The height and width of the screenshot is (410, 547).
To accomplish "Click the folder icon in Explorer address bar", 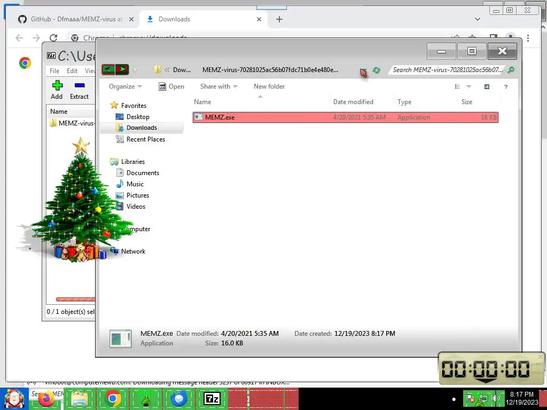I will coord(158,69).
